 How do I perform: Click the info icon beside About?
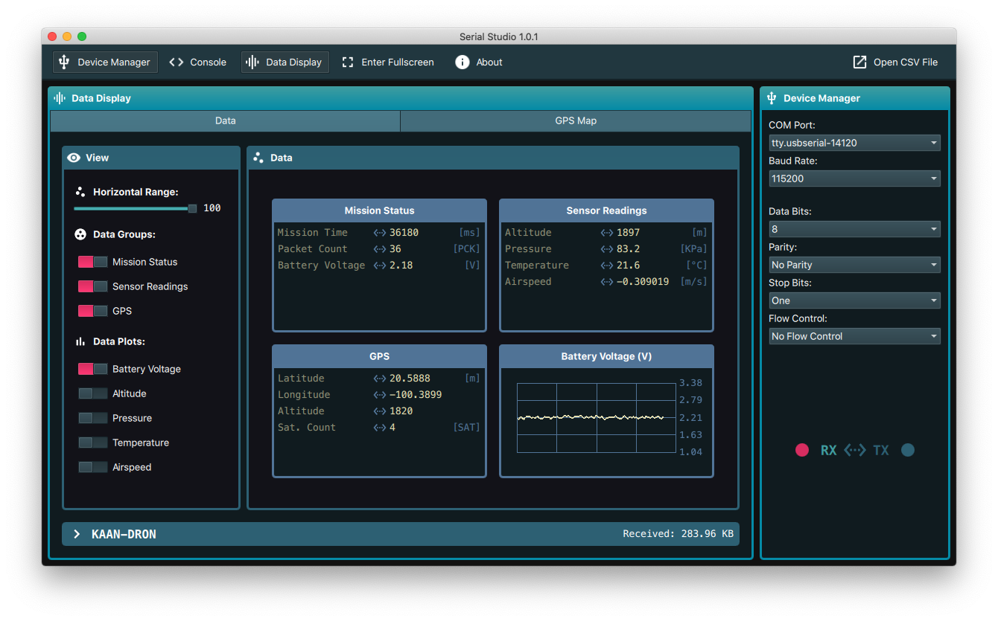[463, 62]
